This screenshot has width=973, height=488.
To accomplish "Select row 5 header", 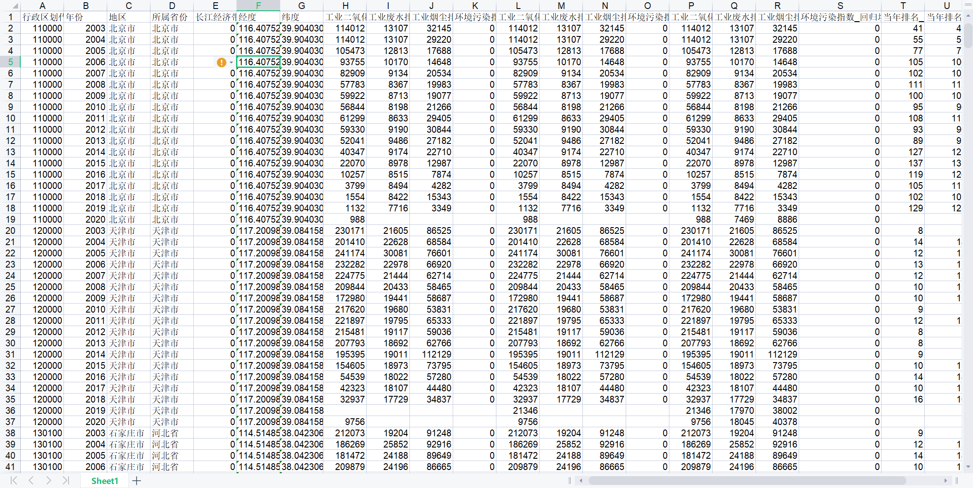I will [10, 62].
